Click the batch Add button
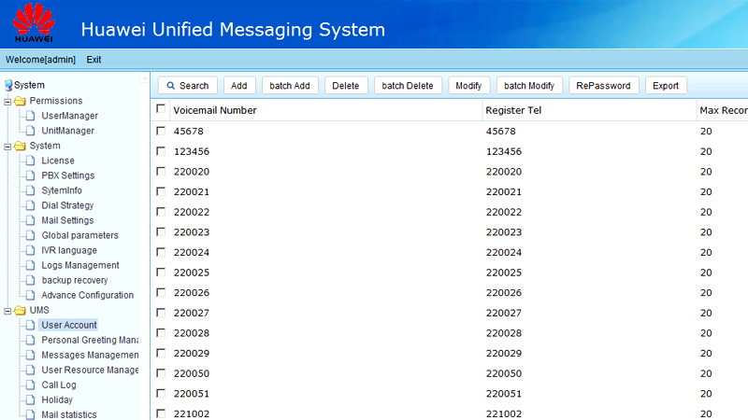The image size is (748, 420). coord(290,86)
